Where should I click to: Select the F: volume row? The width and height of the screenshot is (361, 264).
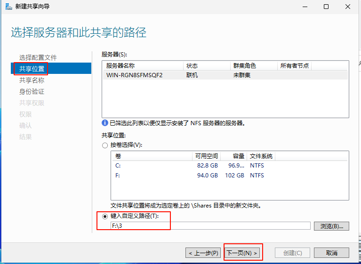tap(188, 176)
